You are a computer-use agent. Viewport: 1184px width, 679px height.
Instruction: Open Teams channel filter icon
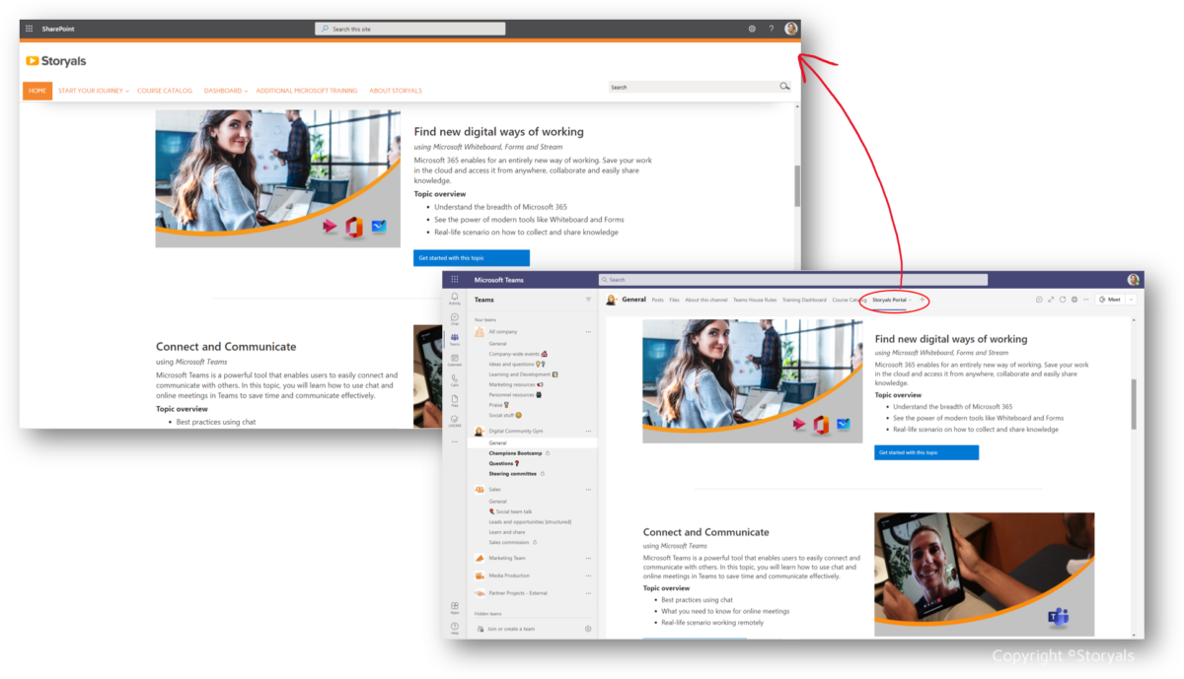pos(591,298)
